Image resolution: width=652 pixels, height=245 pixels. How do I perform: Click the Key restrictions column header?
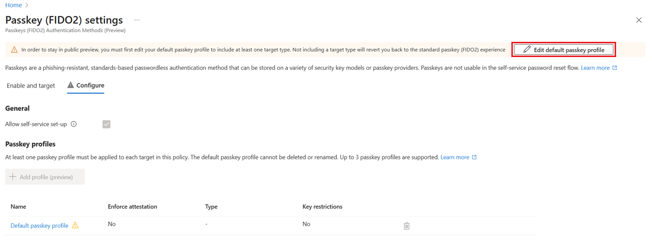[322, 207]
